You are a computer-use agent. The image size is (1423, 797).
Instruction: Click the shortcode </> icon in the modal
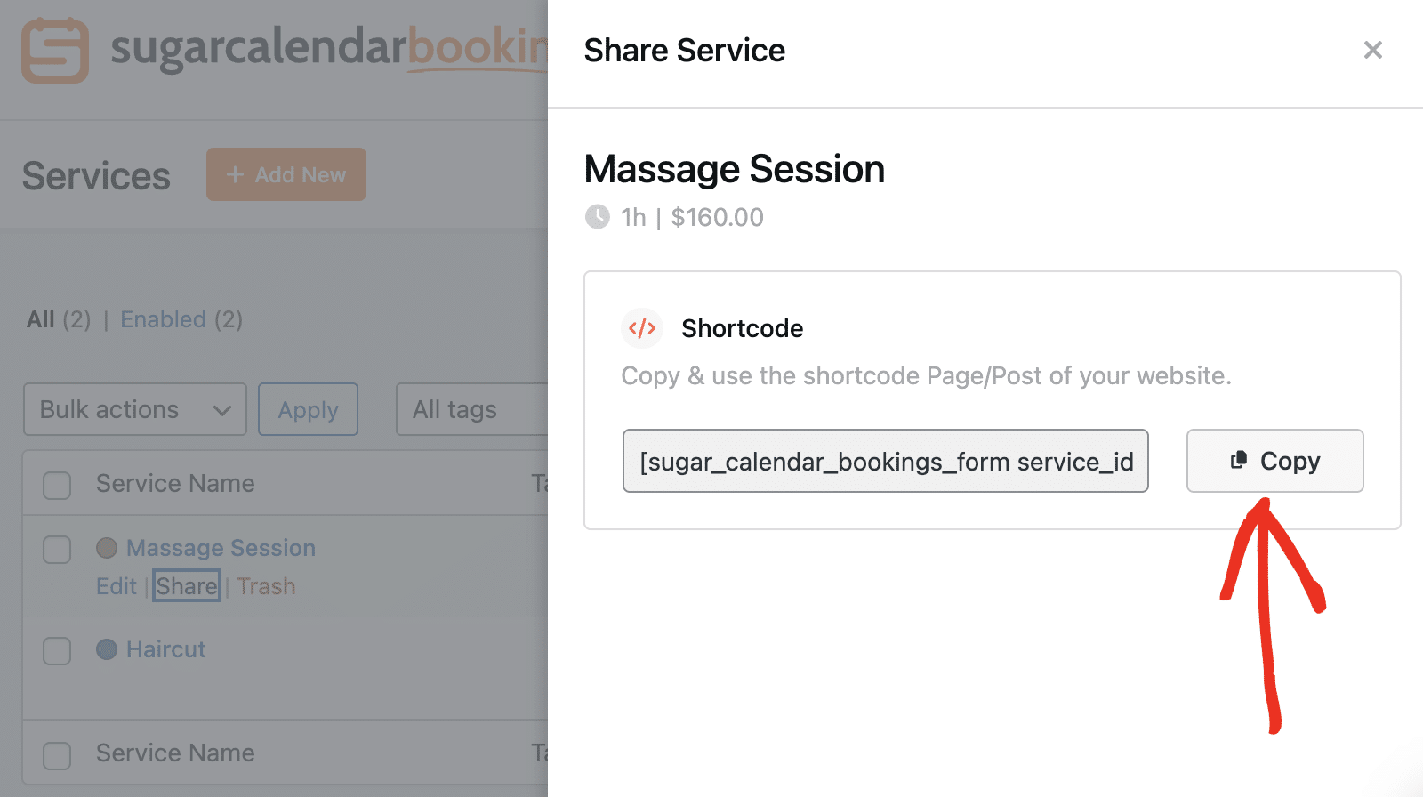pos(642,328)
